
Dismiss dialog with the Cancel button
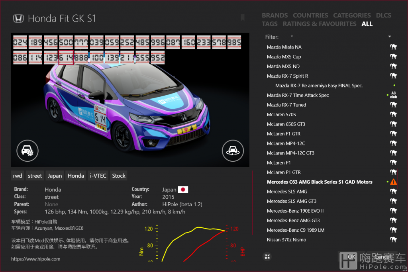pos(382,257)
